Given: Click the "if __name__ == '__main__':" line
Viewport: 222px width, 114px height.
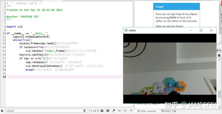Looking at the screenshot, I should click(x=27, y=33).
